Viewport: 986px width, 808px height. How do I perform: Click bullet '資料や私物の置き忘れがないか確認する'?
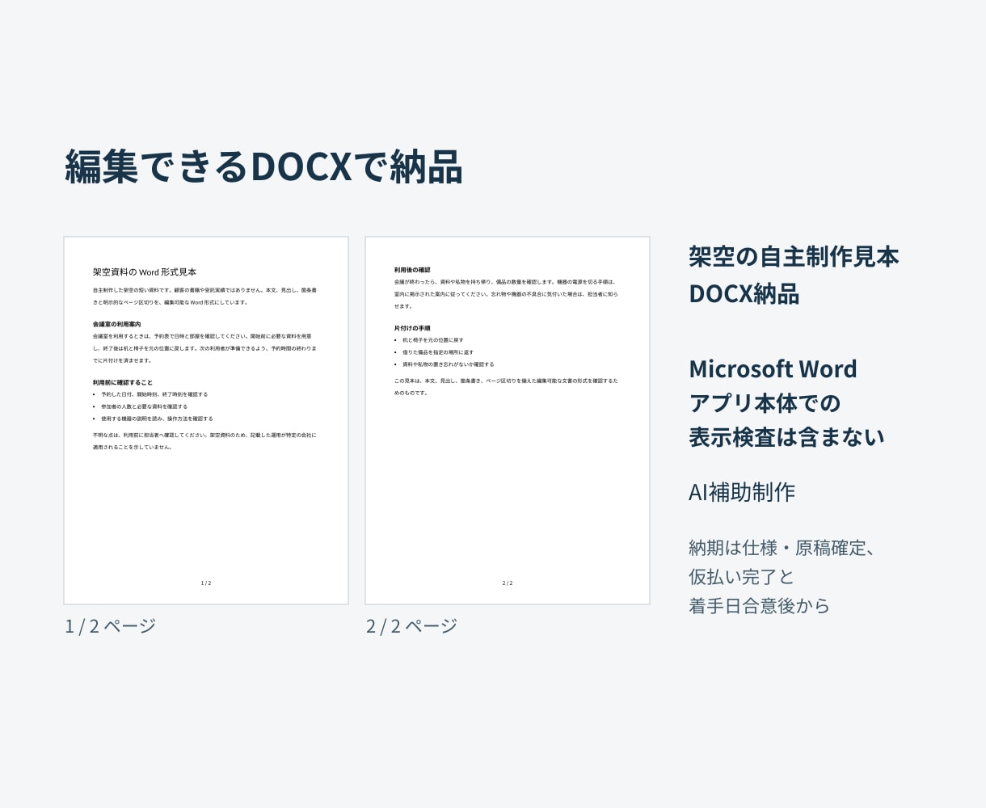(x=448, y=364)
